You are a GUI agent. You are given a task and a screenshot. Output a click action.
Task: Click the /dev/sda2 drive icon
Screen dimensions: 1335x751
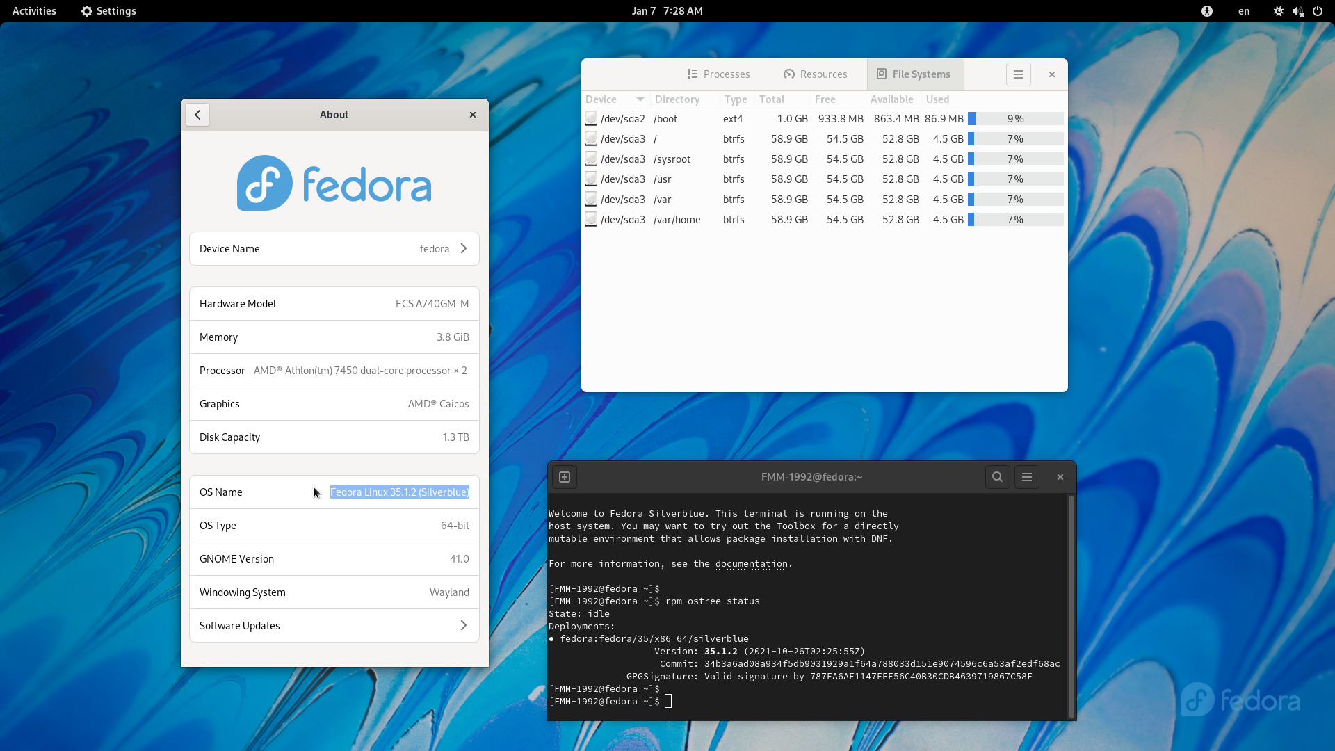[x=591, y=119]
